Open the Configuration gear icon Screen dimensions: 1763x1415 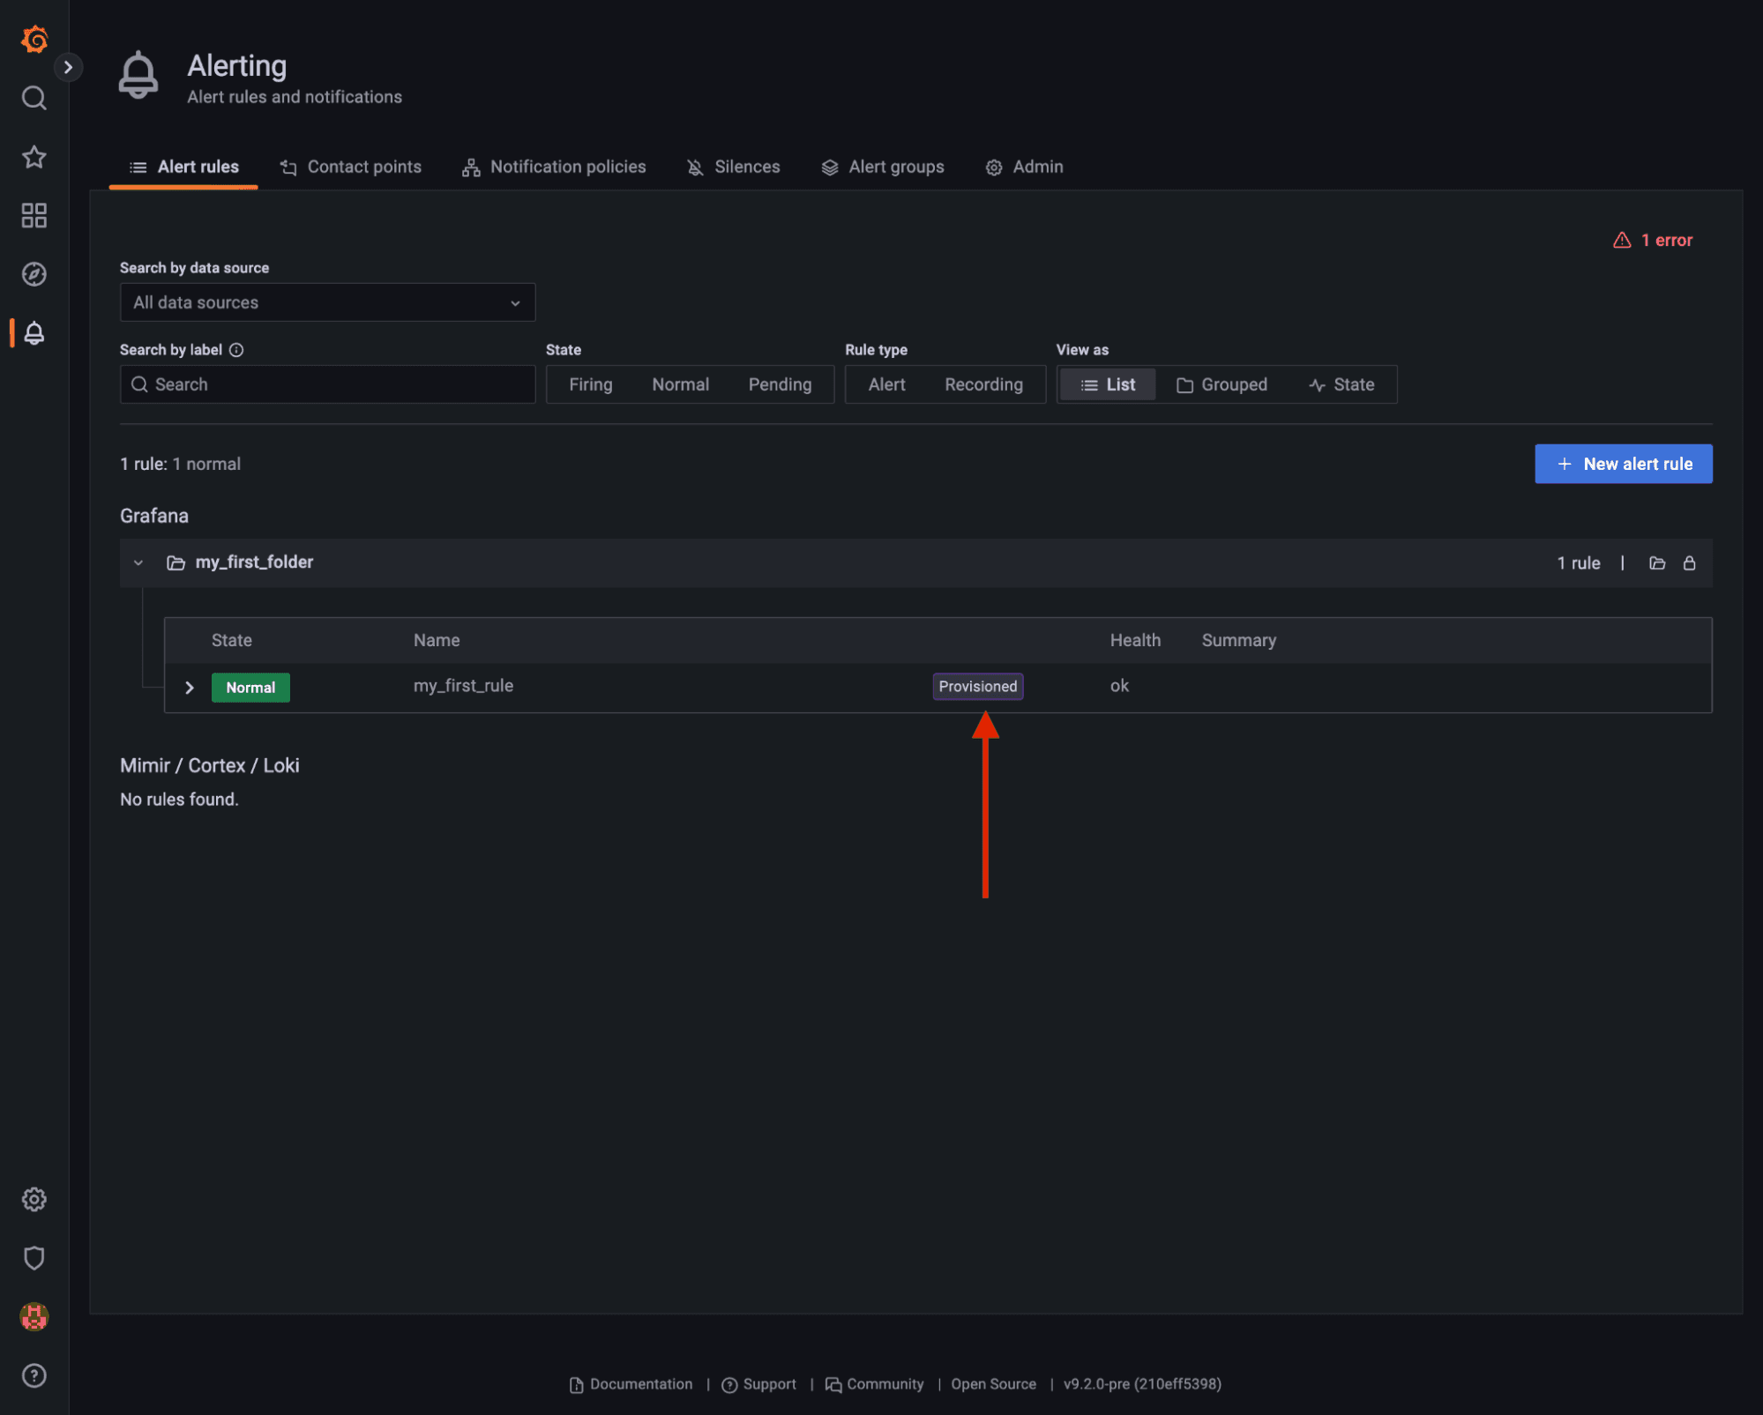pyautogui.click(x=34, y=1199)
